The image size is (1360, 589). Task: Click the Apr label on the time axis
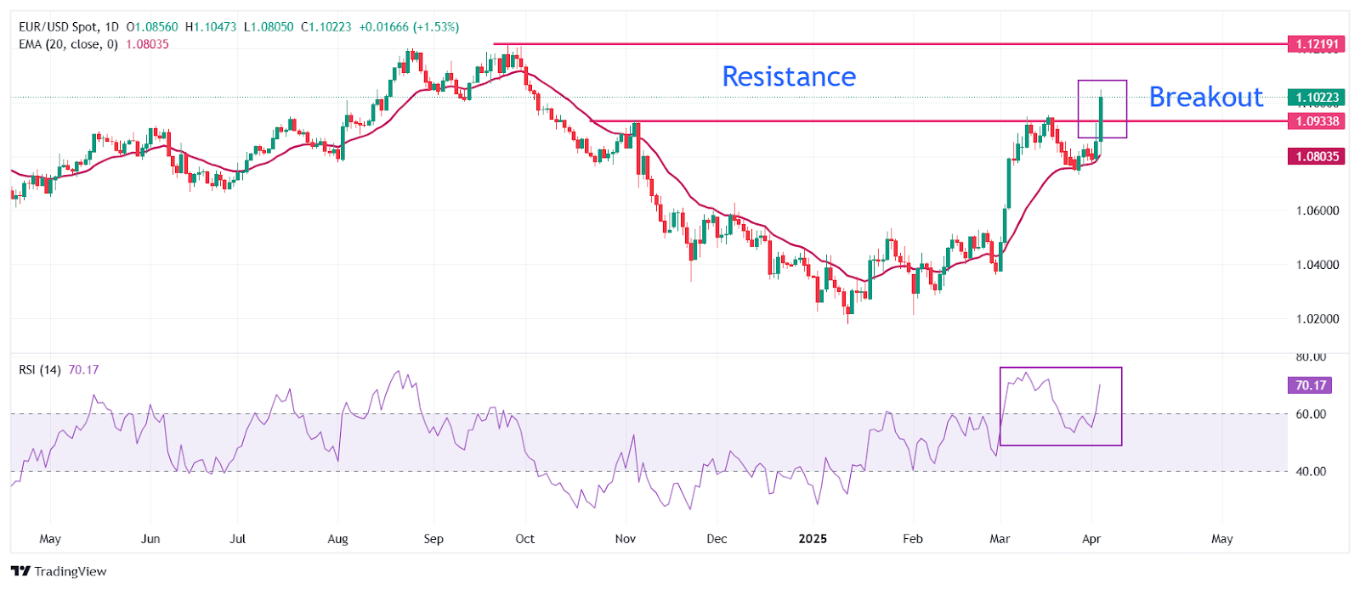coord(1091,539)
